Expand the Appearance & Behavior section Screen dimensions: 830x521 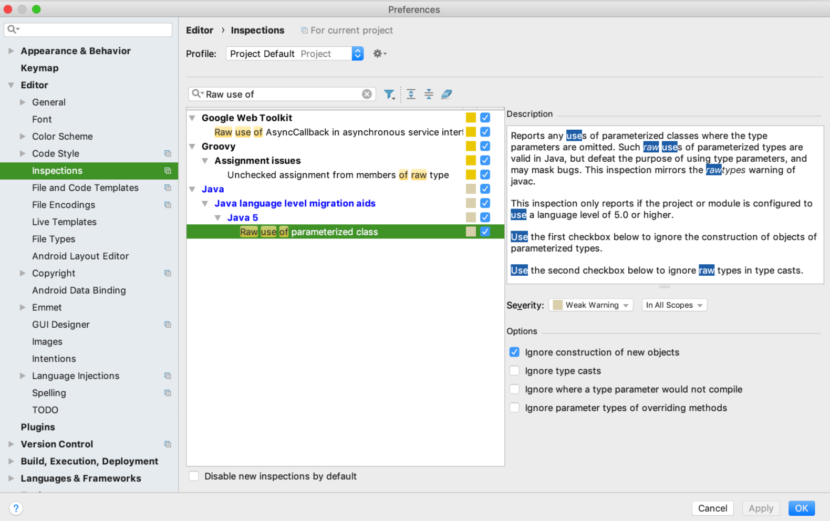11,51
